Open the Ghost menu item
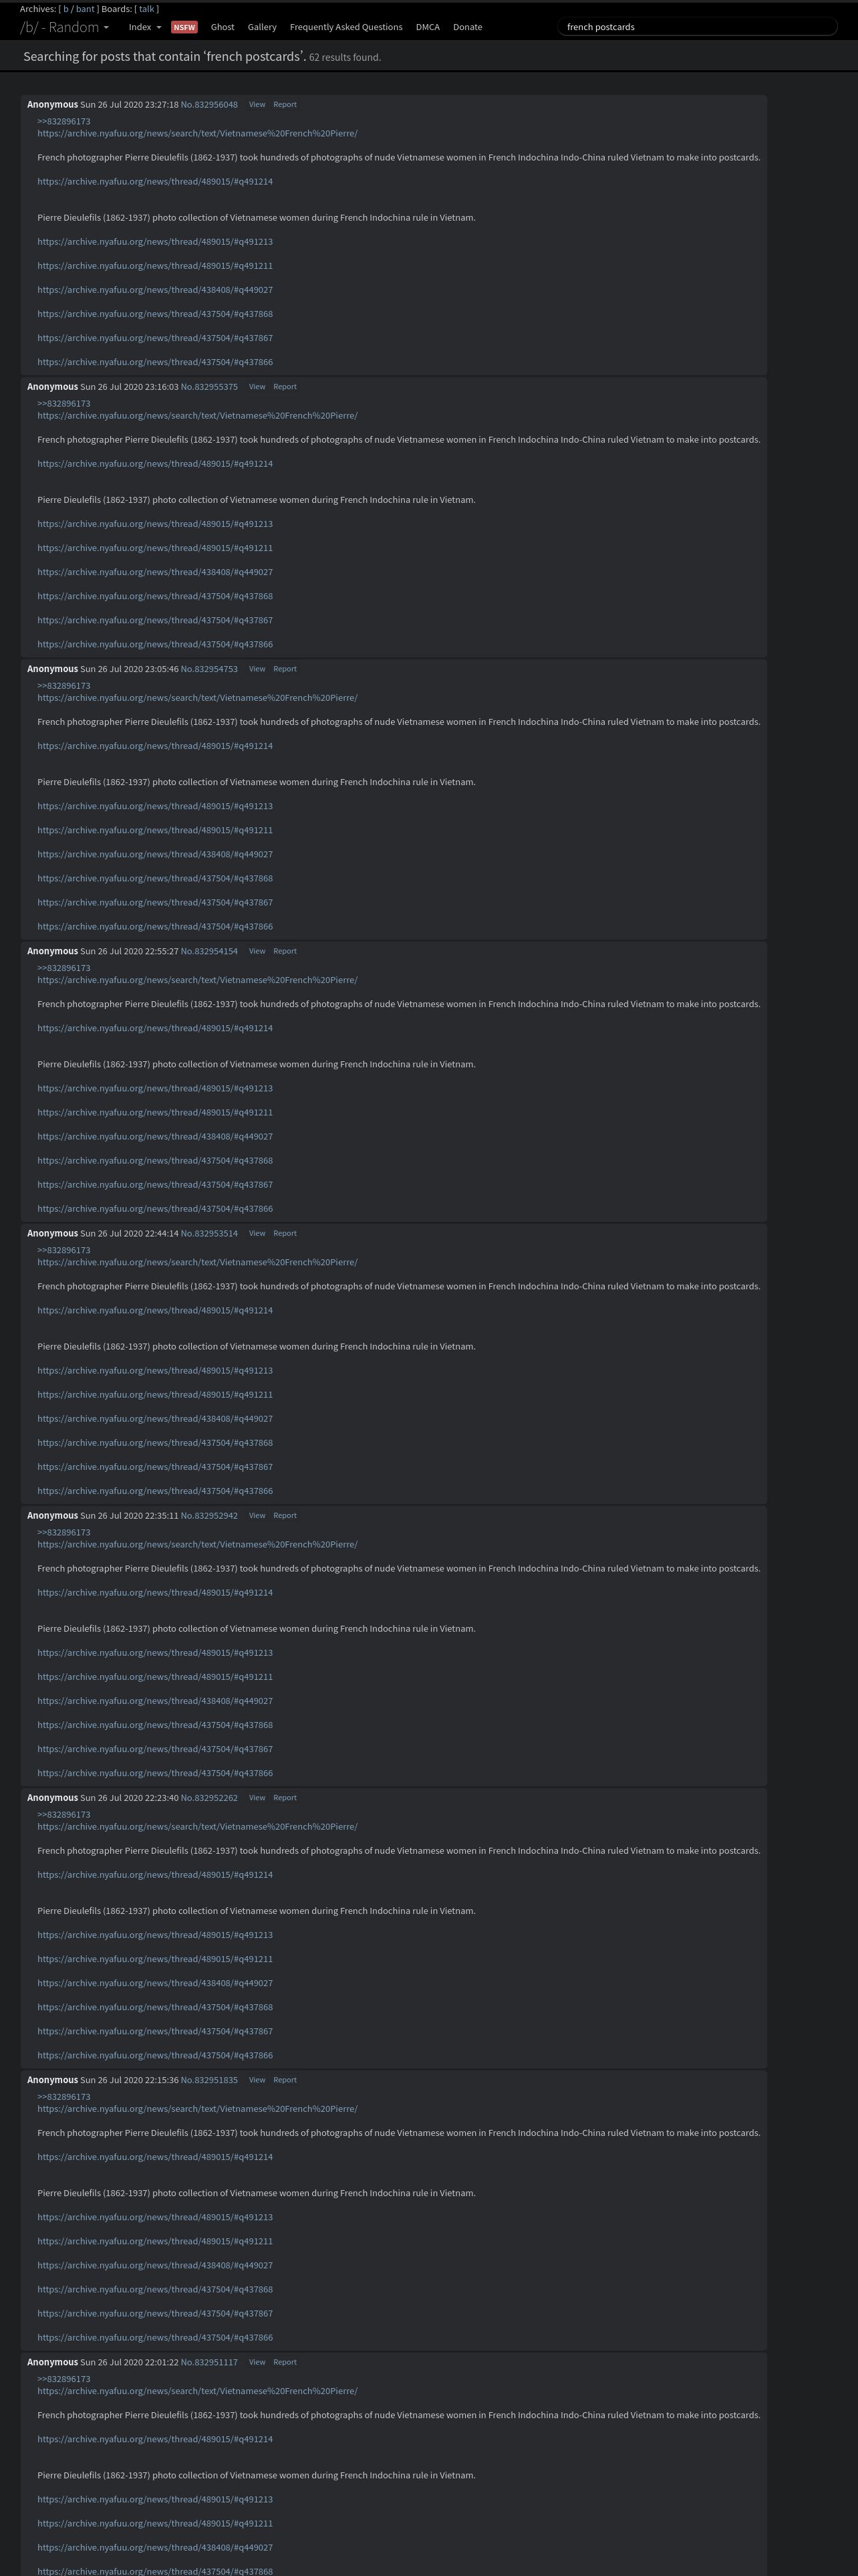 point(223,27)
